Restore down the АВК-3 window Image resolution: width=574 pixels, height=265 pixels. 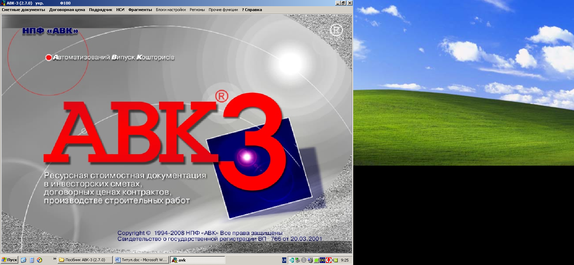343,3
